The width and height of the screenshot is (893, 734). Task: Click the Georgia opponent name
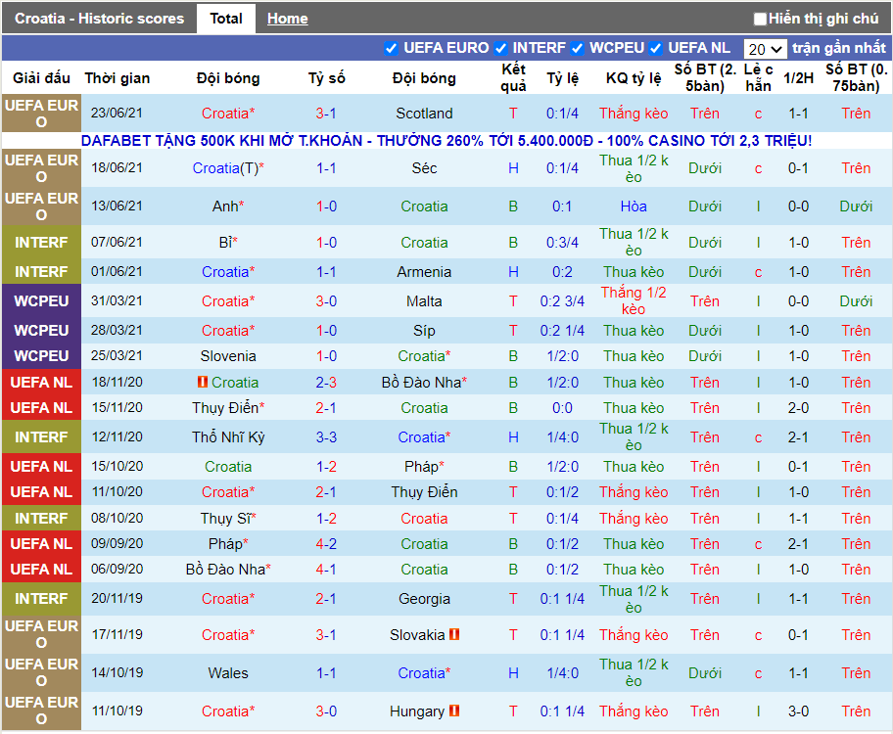click(424, 599)
